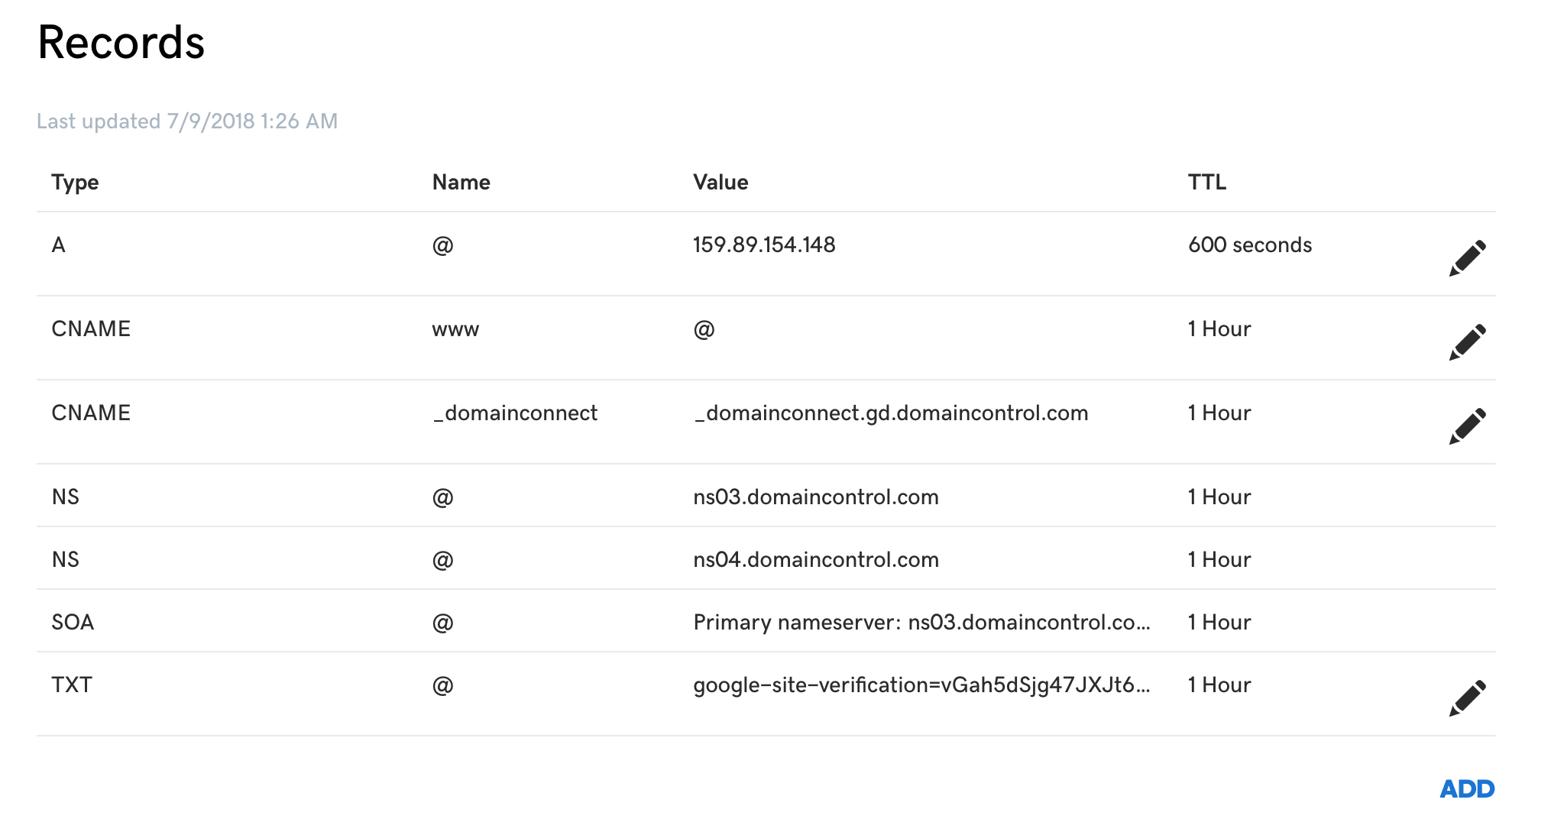1551x819 pixels.
Task: Expand the Name column header
Action: (x=460, y=182)
